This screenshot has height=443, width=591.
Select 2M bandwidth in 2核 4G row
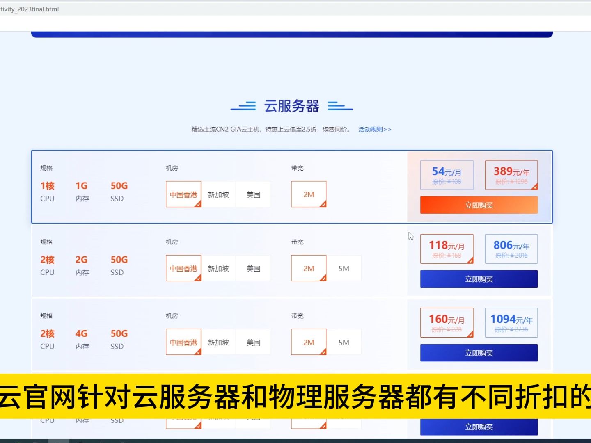[x=309, y=342]
